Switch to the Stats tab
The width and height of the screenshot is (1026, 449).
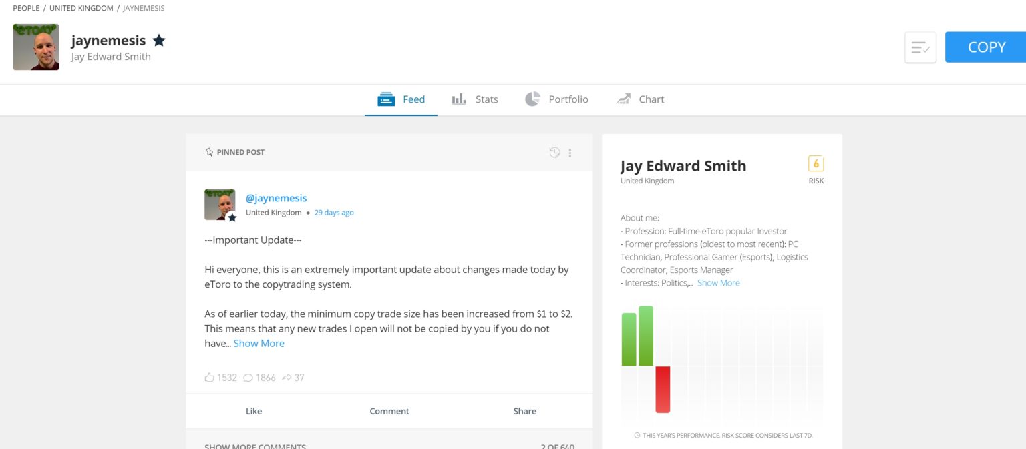click(475, 99)
